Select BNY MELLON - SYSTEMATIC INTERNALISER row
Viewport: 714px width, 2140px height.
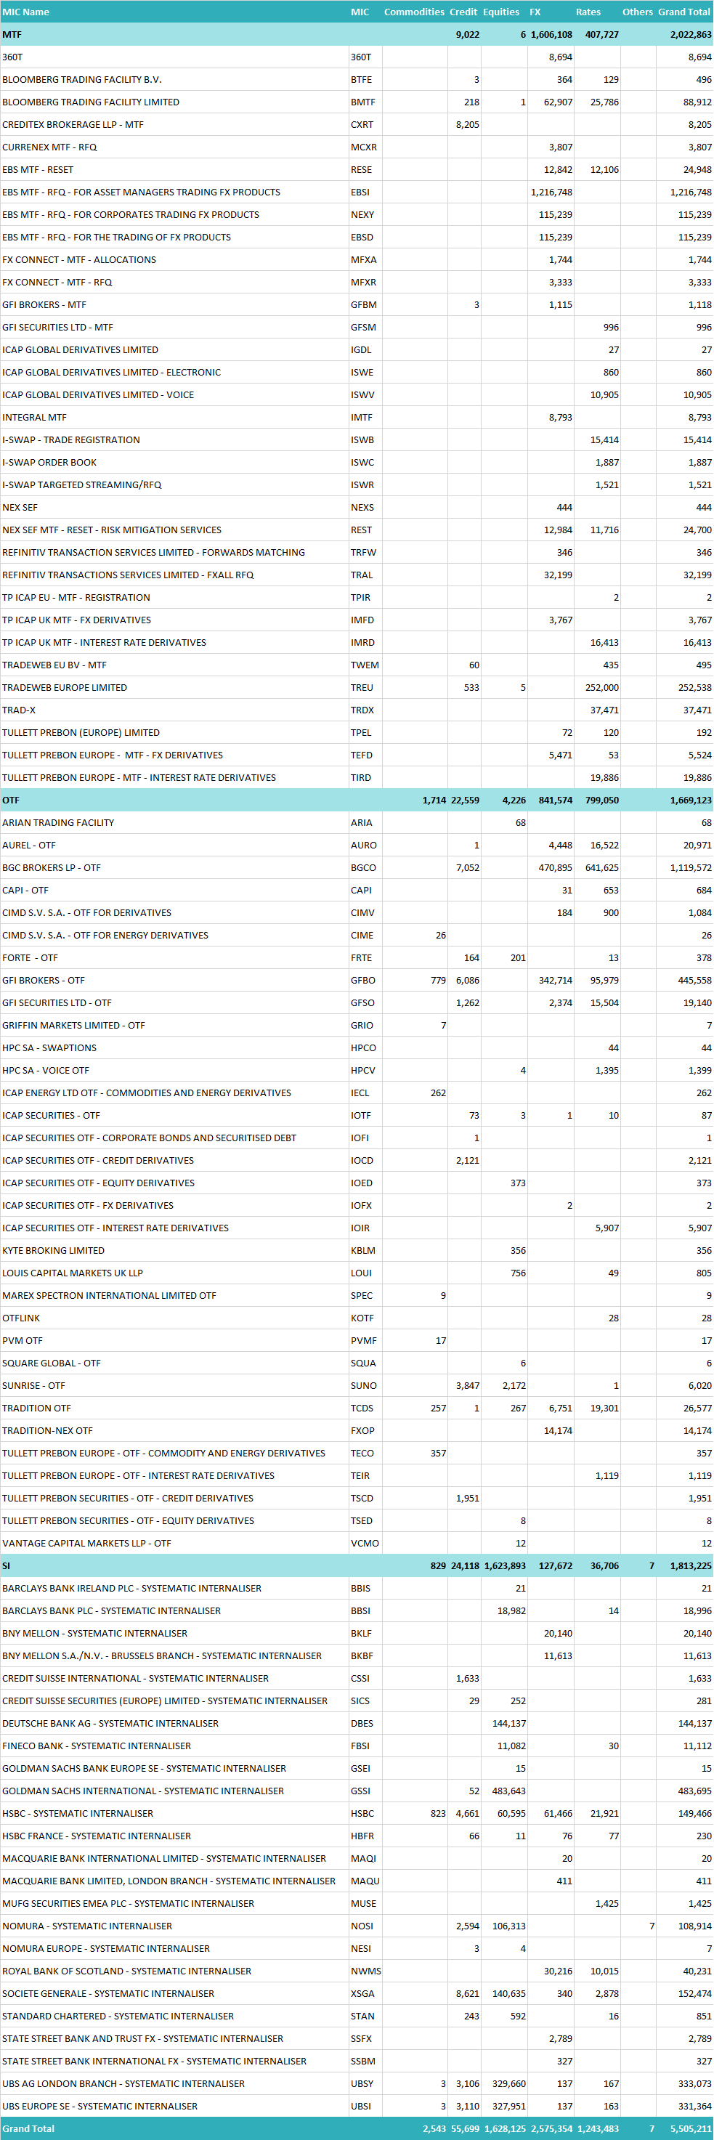(357, 1633)
